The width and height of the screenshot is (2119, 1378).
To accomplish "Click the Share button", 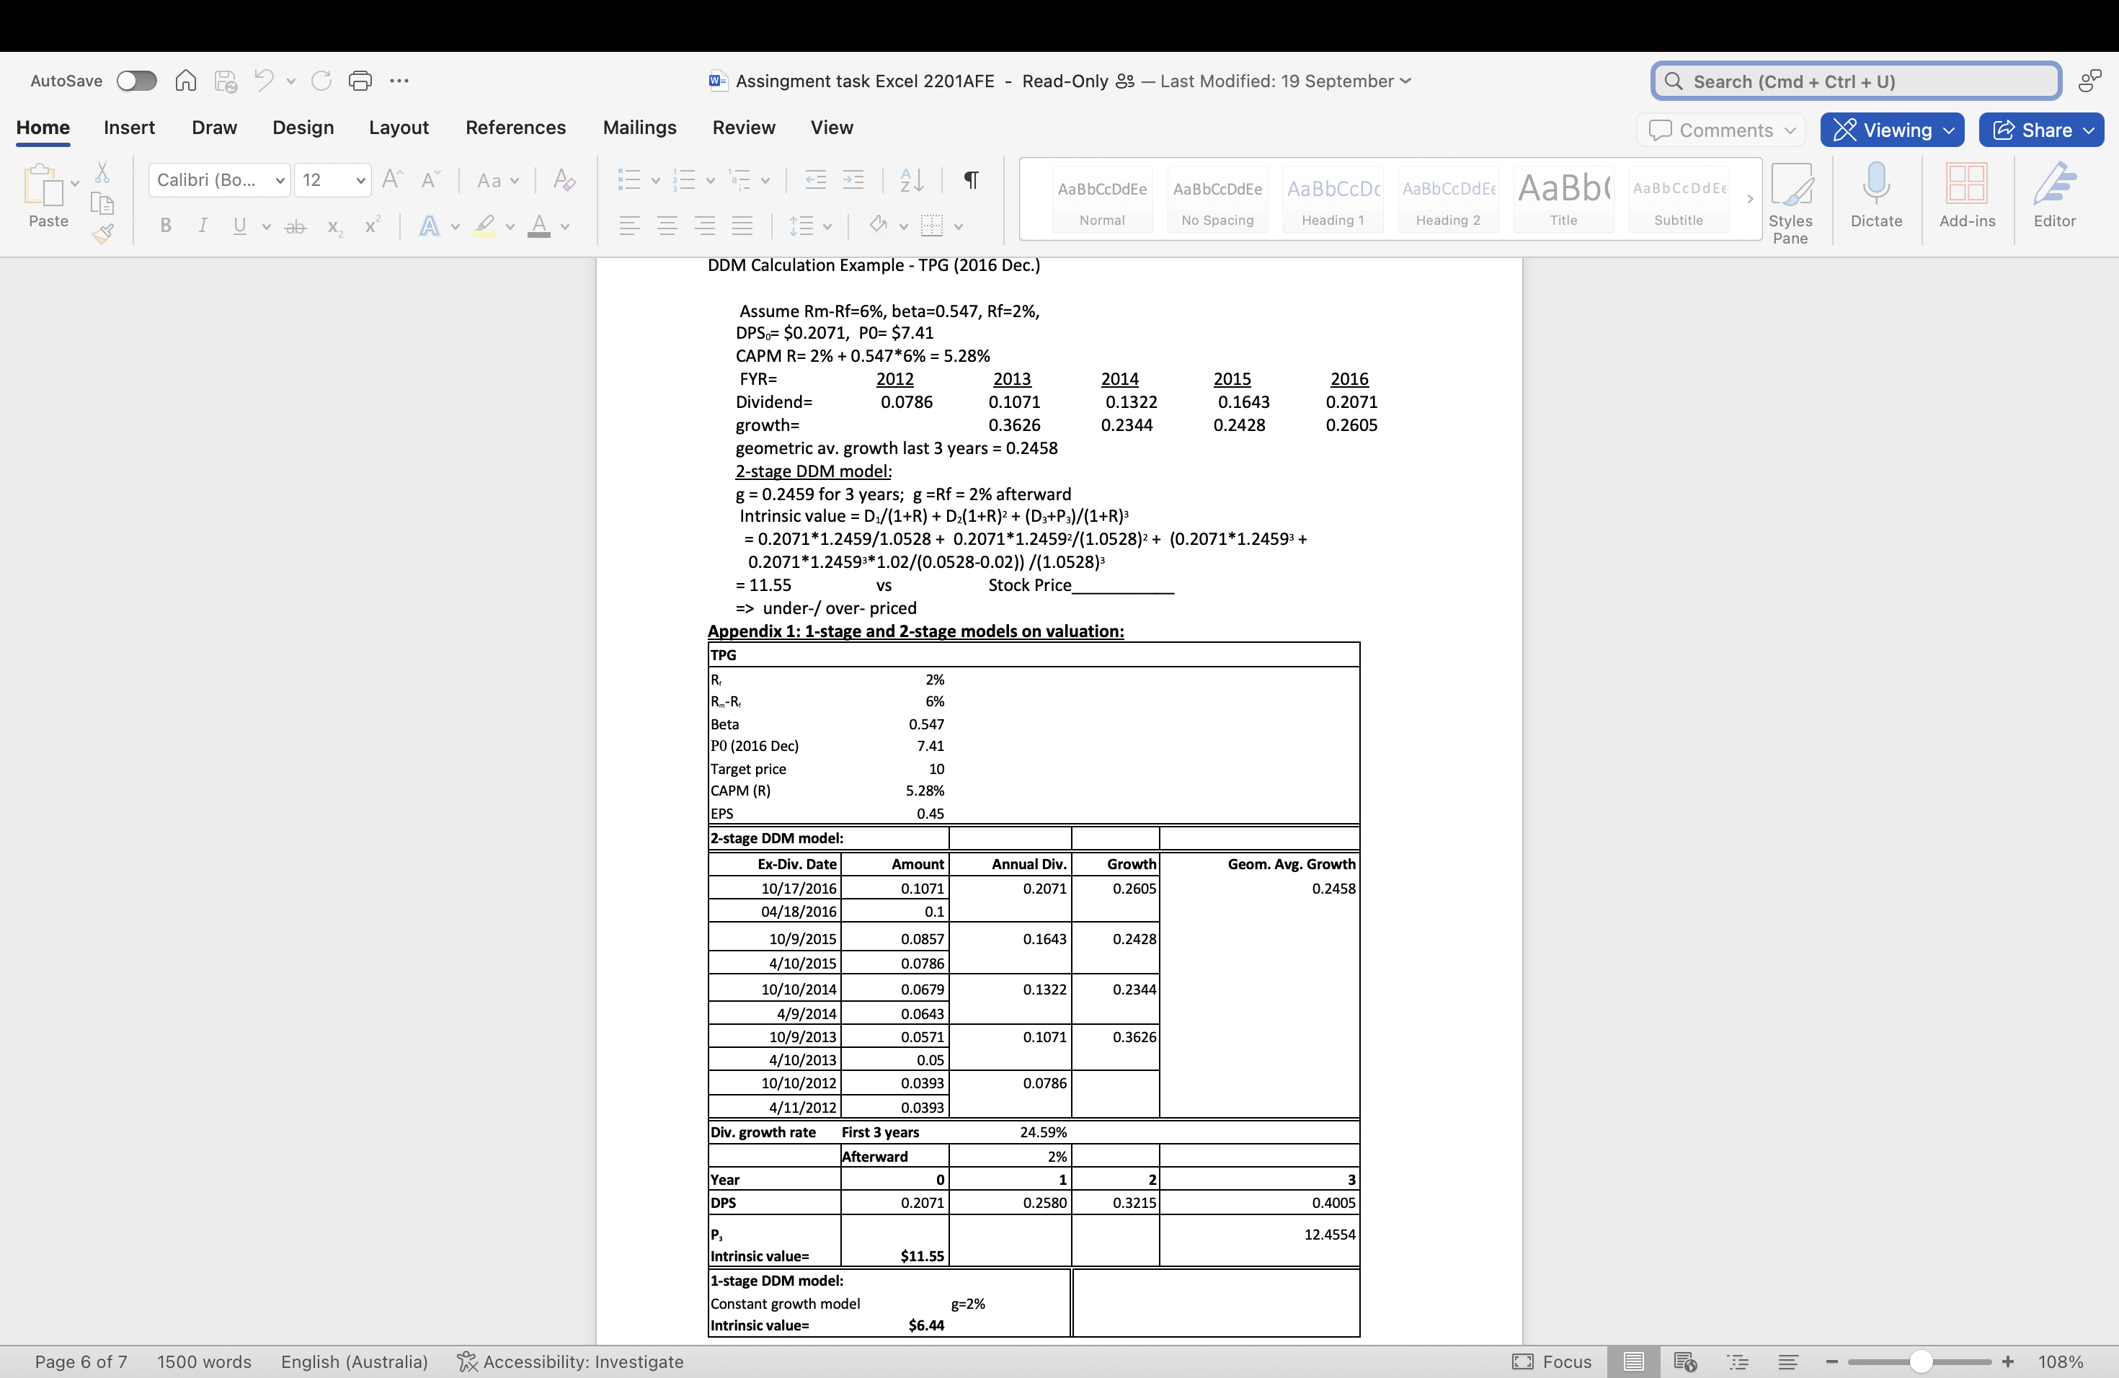I will (x=2040, y=129).
